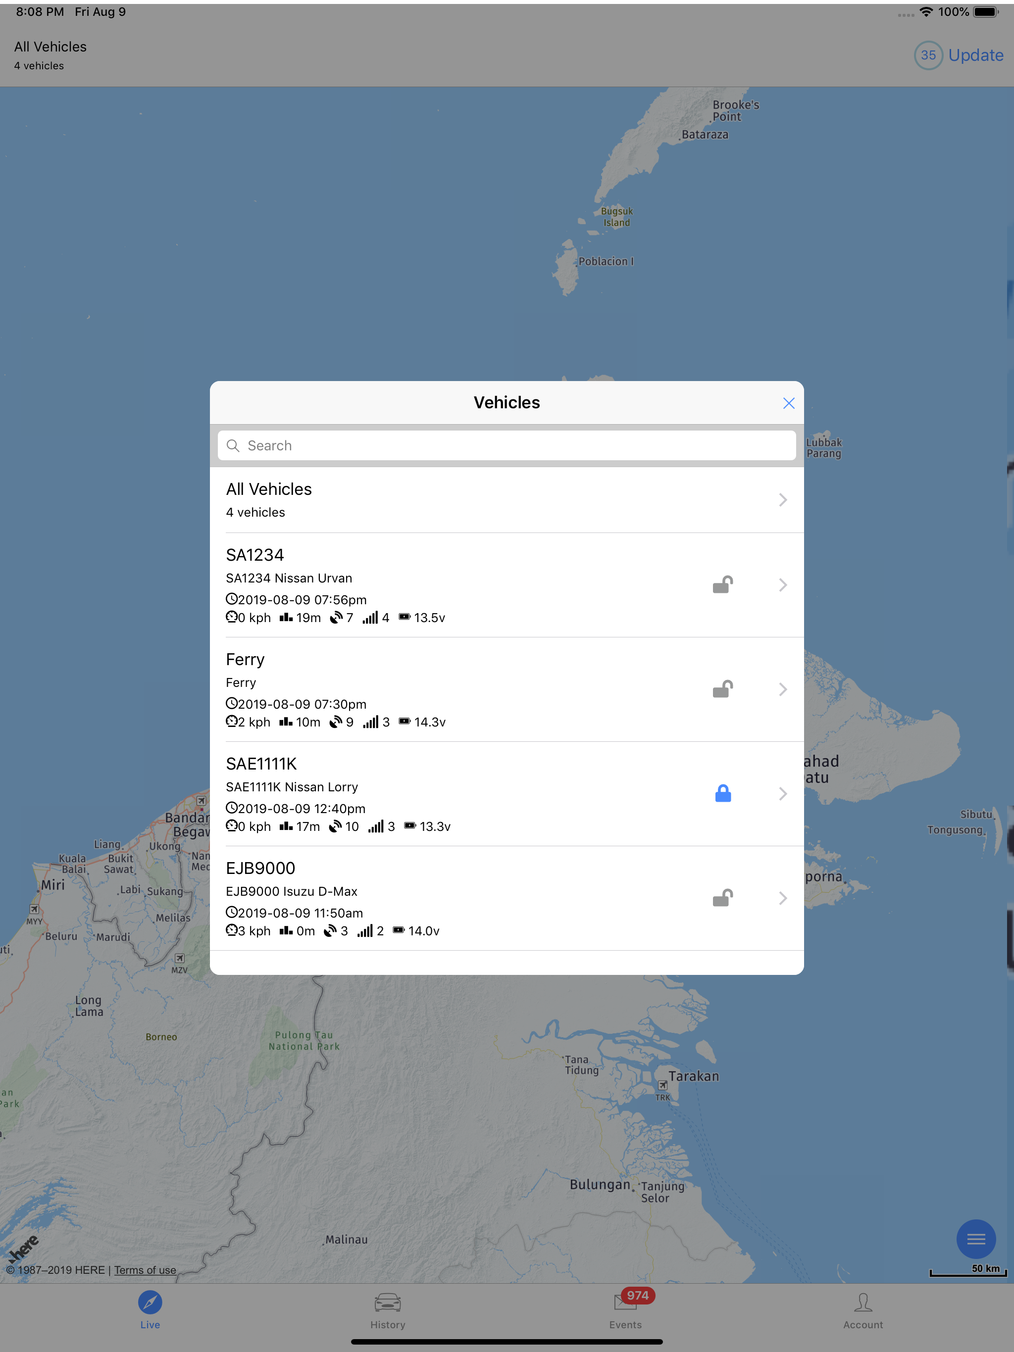Click the magnifier icon in Search
This screenshot has width=1014, height=1352.
point(233,445)
